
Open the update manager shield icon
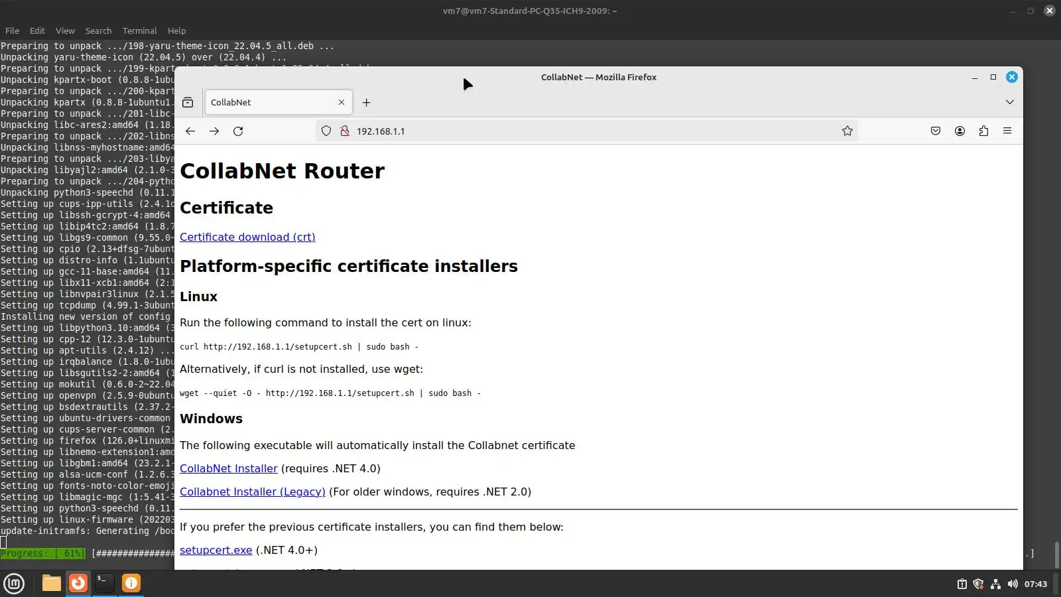click(x=978, y=584)
